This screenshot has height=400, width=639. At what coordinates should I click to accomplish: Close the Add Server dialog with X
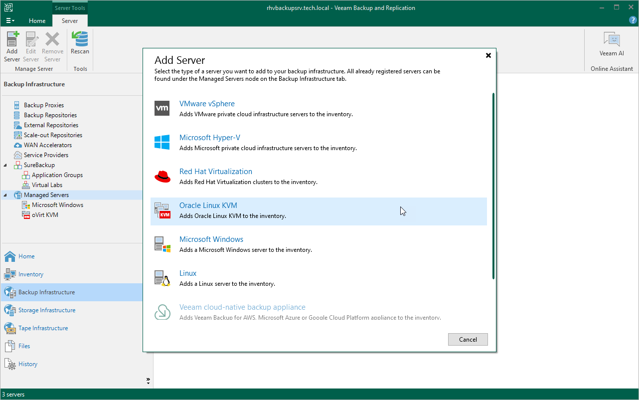pos(488,55)
